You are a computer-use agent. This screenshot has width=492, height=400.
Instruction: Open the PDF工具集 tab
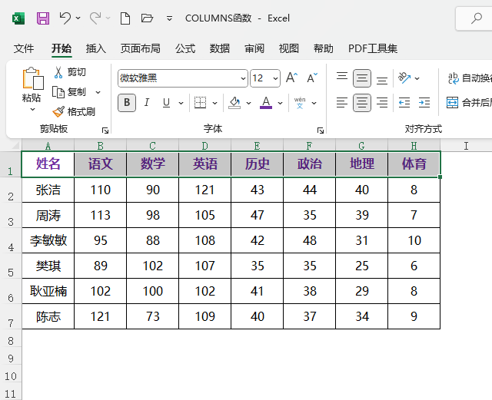373,48
